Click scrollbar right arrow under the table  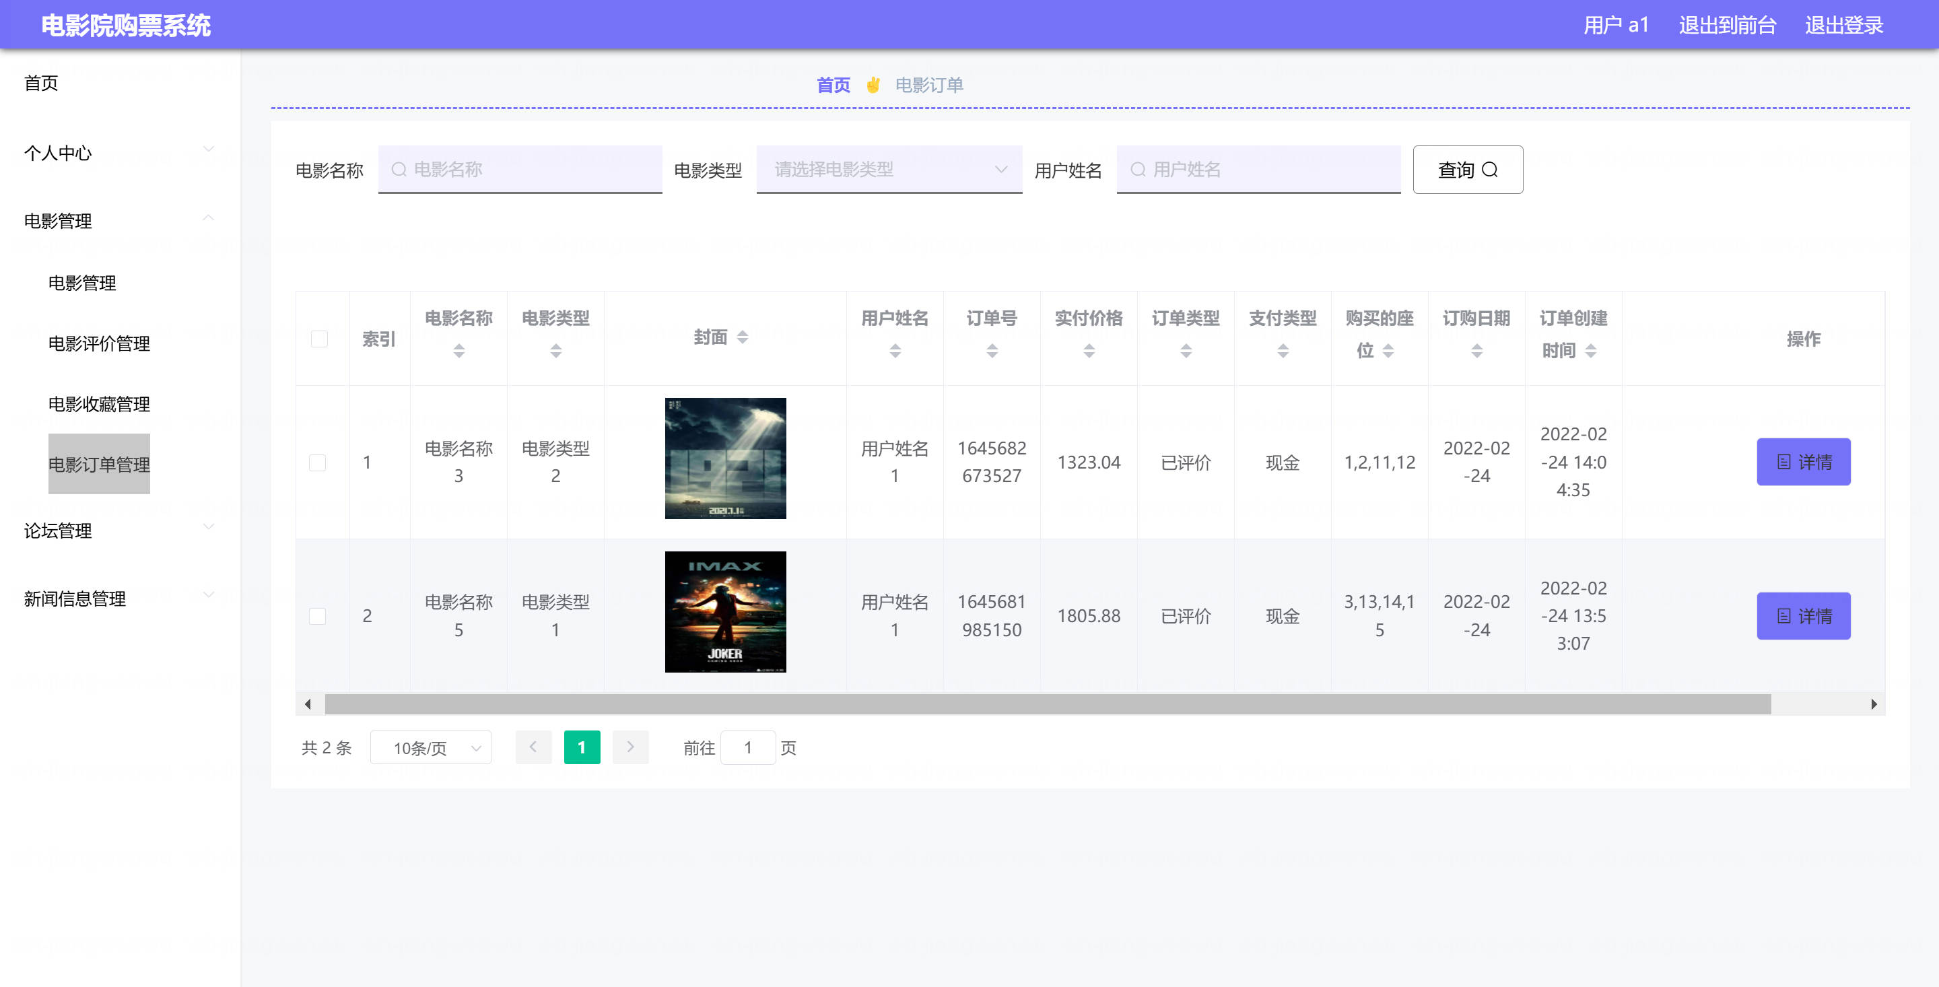(1873, 705)
